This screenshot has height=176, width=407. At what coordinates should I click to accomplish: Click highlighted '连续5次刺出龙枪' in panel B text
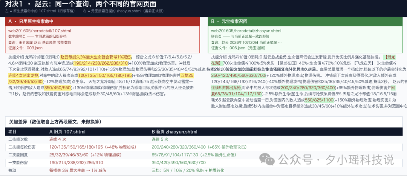226,88
